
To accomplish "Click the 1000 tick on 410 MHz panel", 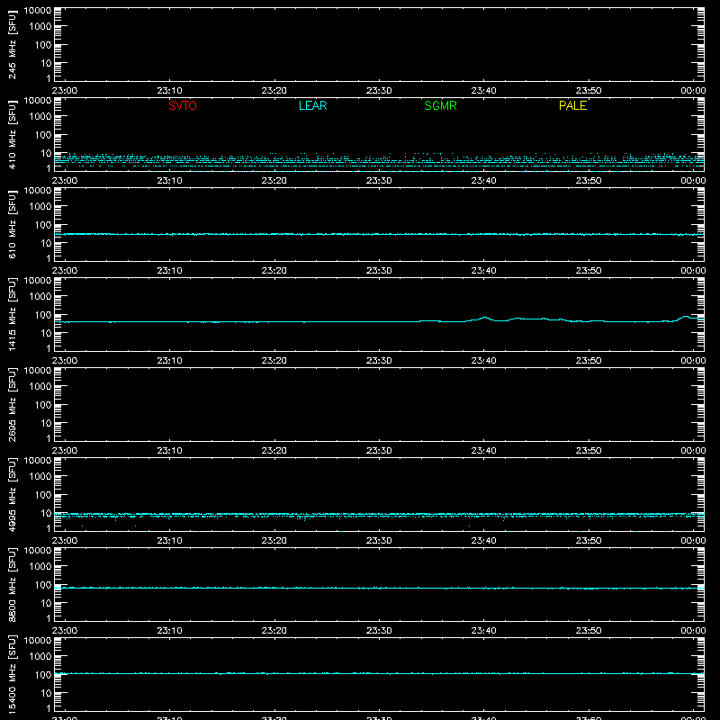I will pos(40,117).
